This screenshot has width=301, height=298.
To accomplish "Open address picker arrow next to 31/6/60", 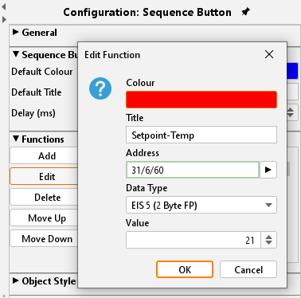I will pyautogui.click(x=268, y=170).
